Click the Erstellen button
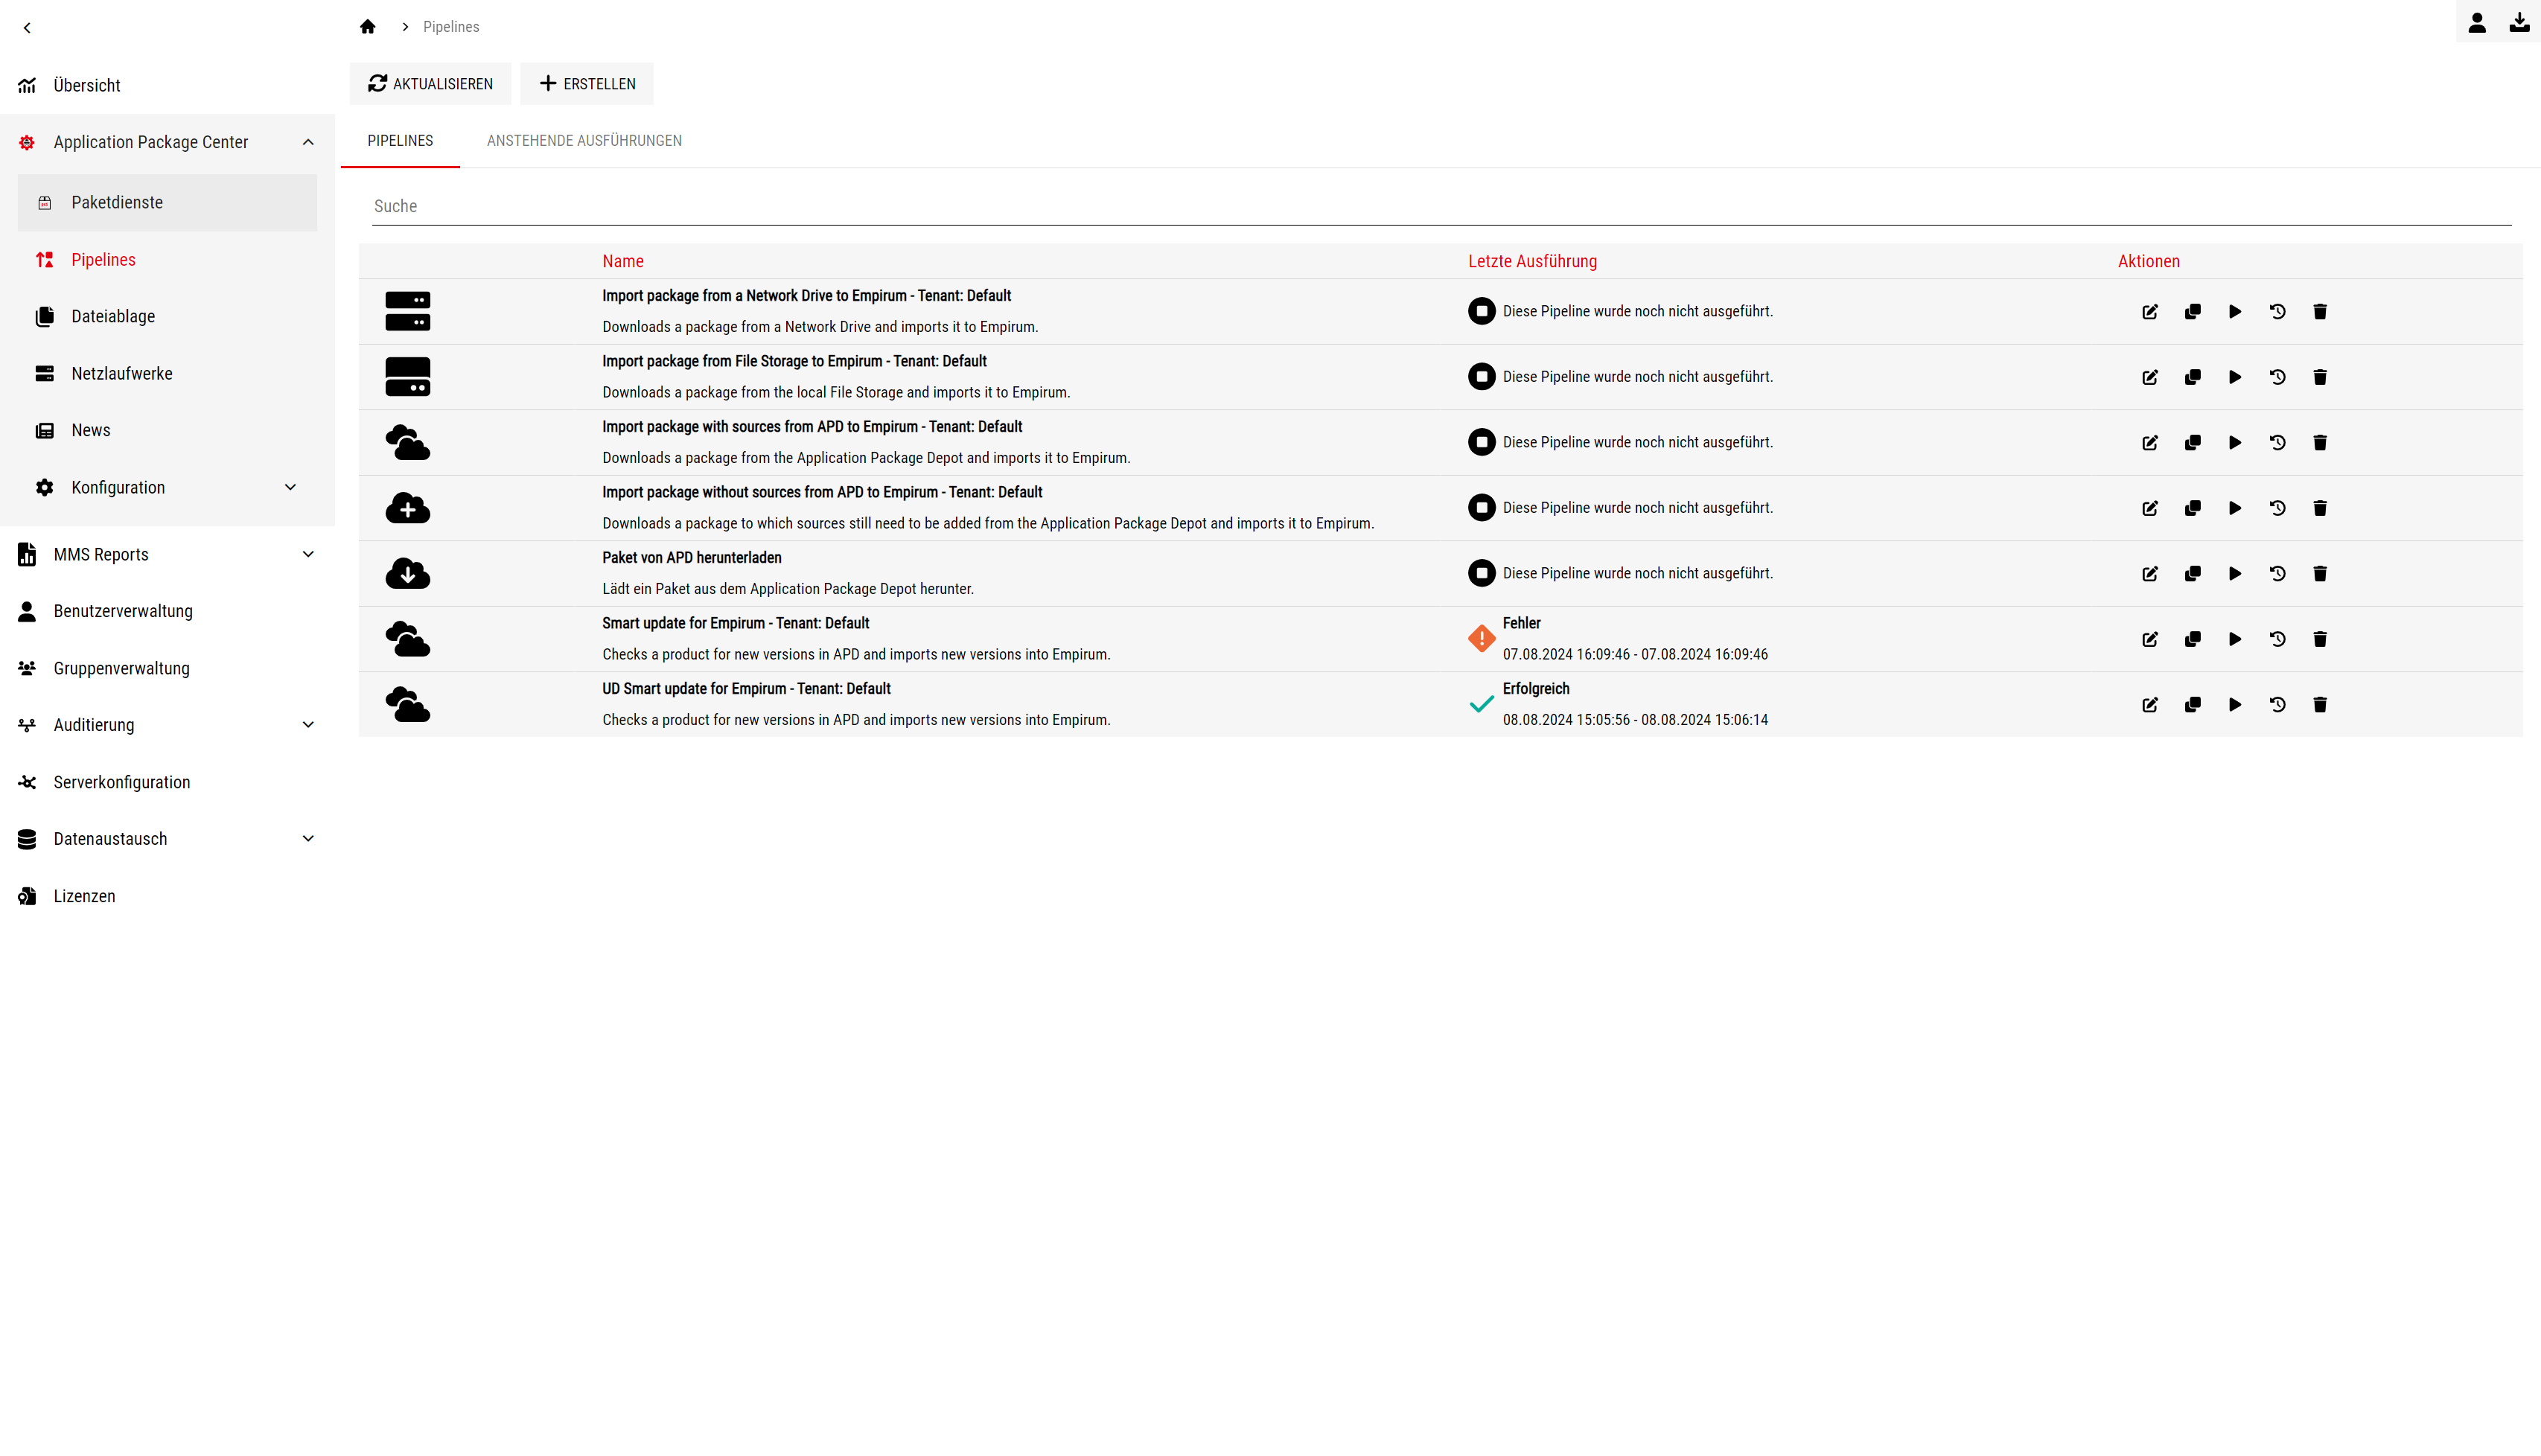The width and height of the screenshot is (2541, 1456). [x=587, y=84]
